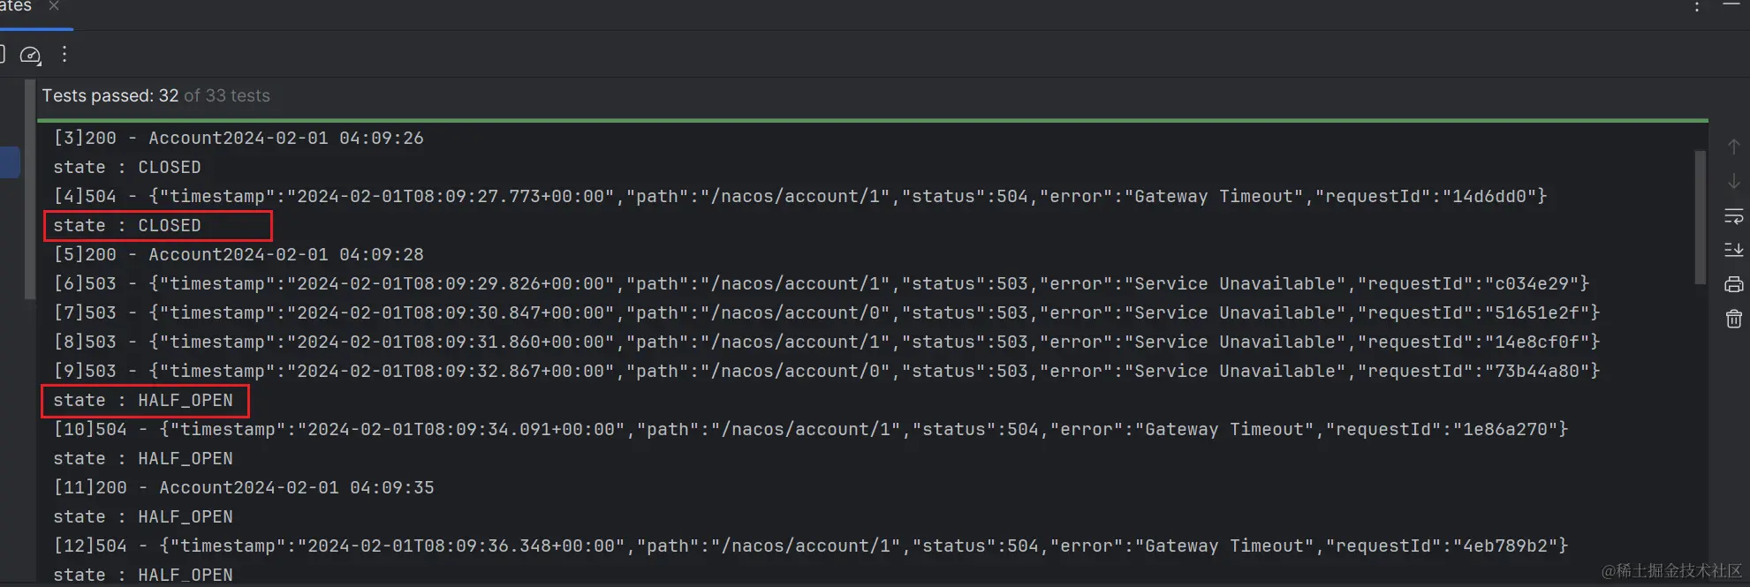The image size is (1750, 587).
Task: Click the [8]503 line with requestId 14e8cf0f
Action: click(x=827, y=342)
